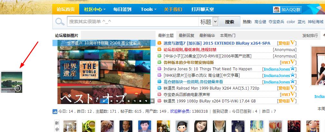Click hot search link 高仓健
The image size is (325, 132).
click(260, 22)
